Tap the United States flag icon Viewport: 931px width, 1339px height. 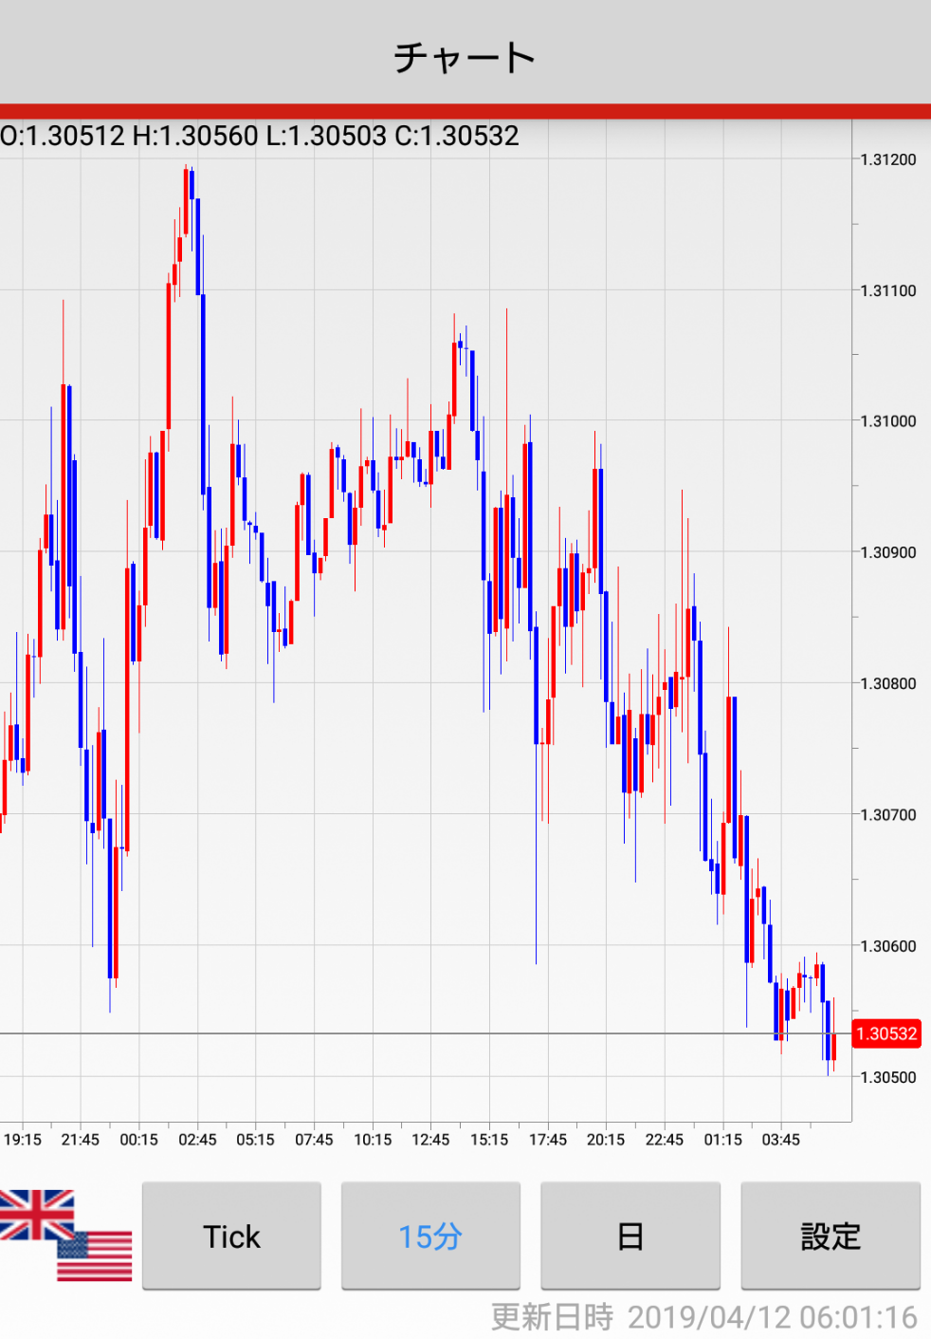95,1255
